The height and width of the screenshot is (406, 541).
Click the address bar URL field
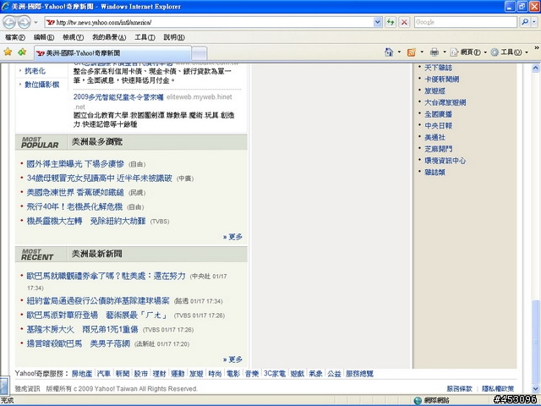[209, 23]
